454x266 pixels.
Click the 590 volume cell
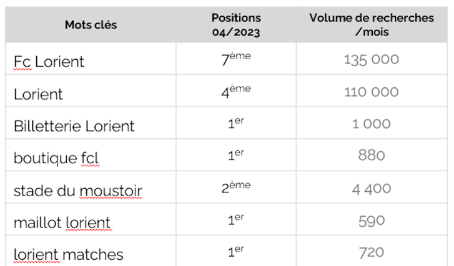(x=371, y=221)
